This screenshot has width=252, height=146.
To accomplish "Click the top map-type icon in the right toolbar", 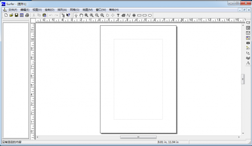I will (x=248, y=23).
